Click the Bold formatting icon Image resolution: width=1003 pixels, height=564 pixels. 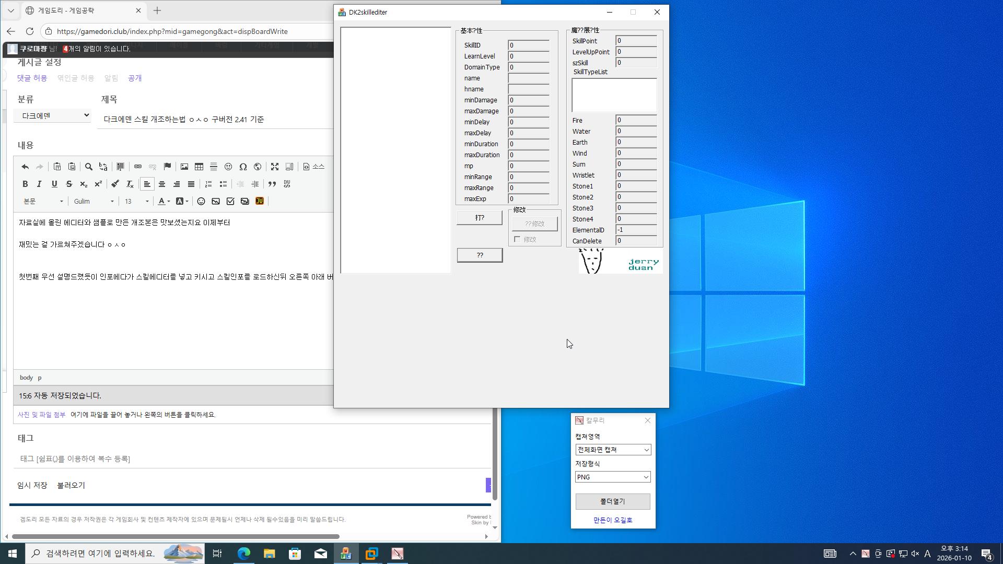25,184
